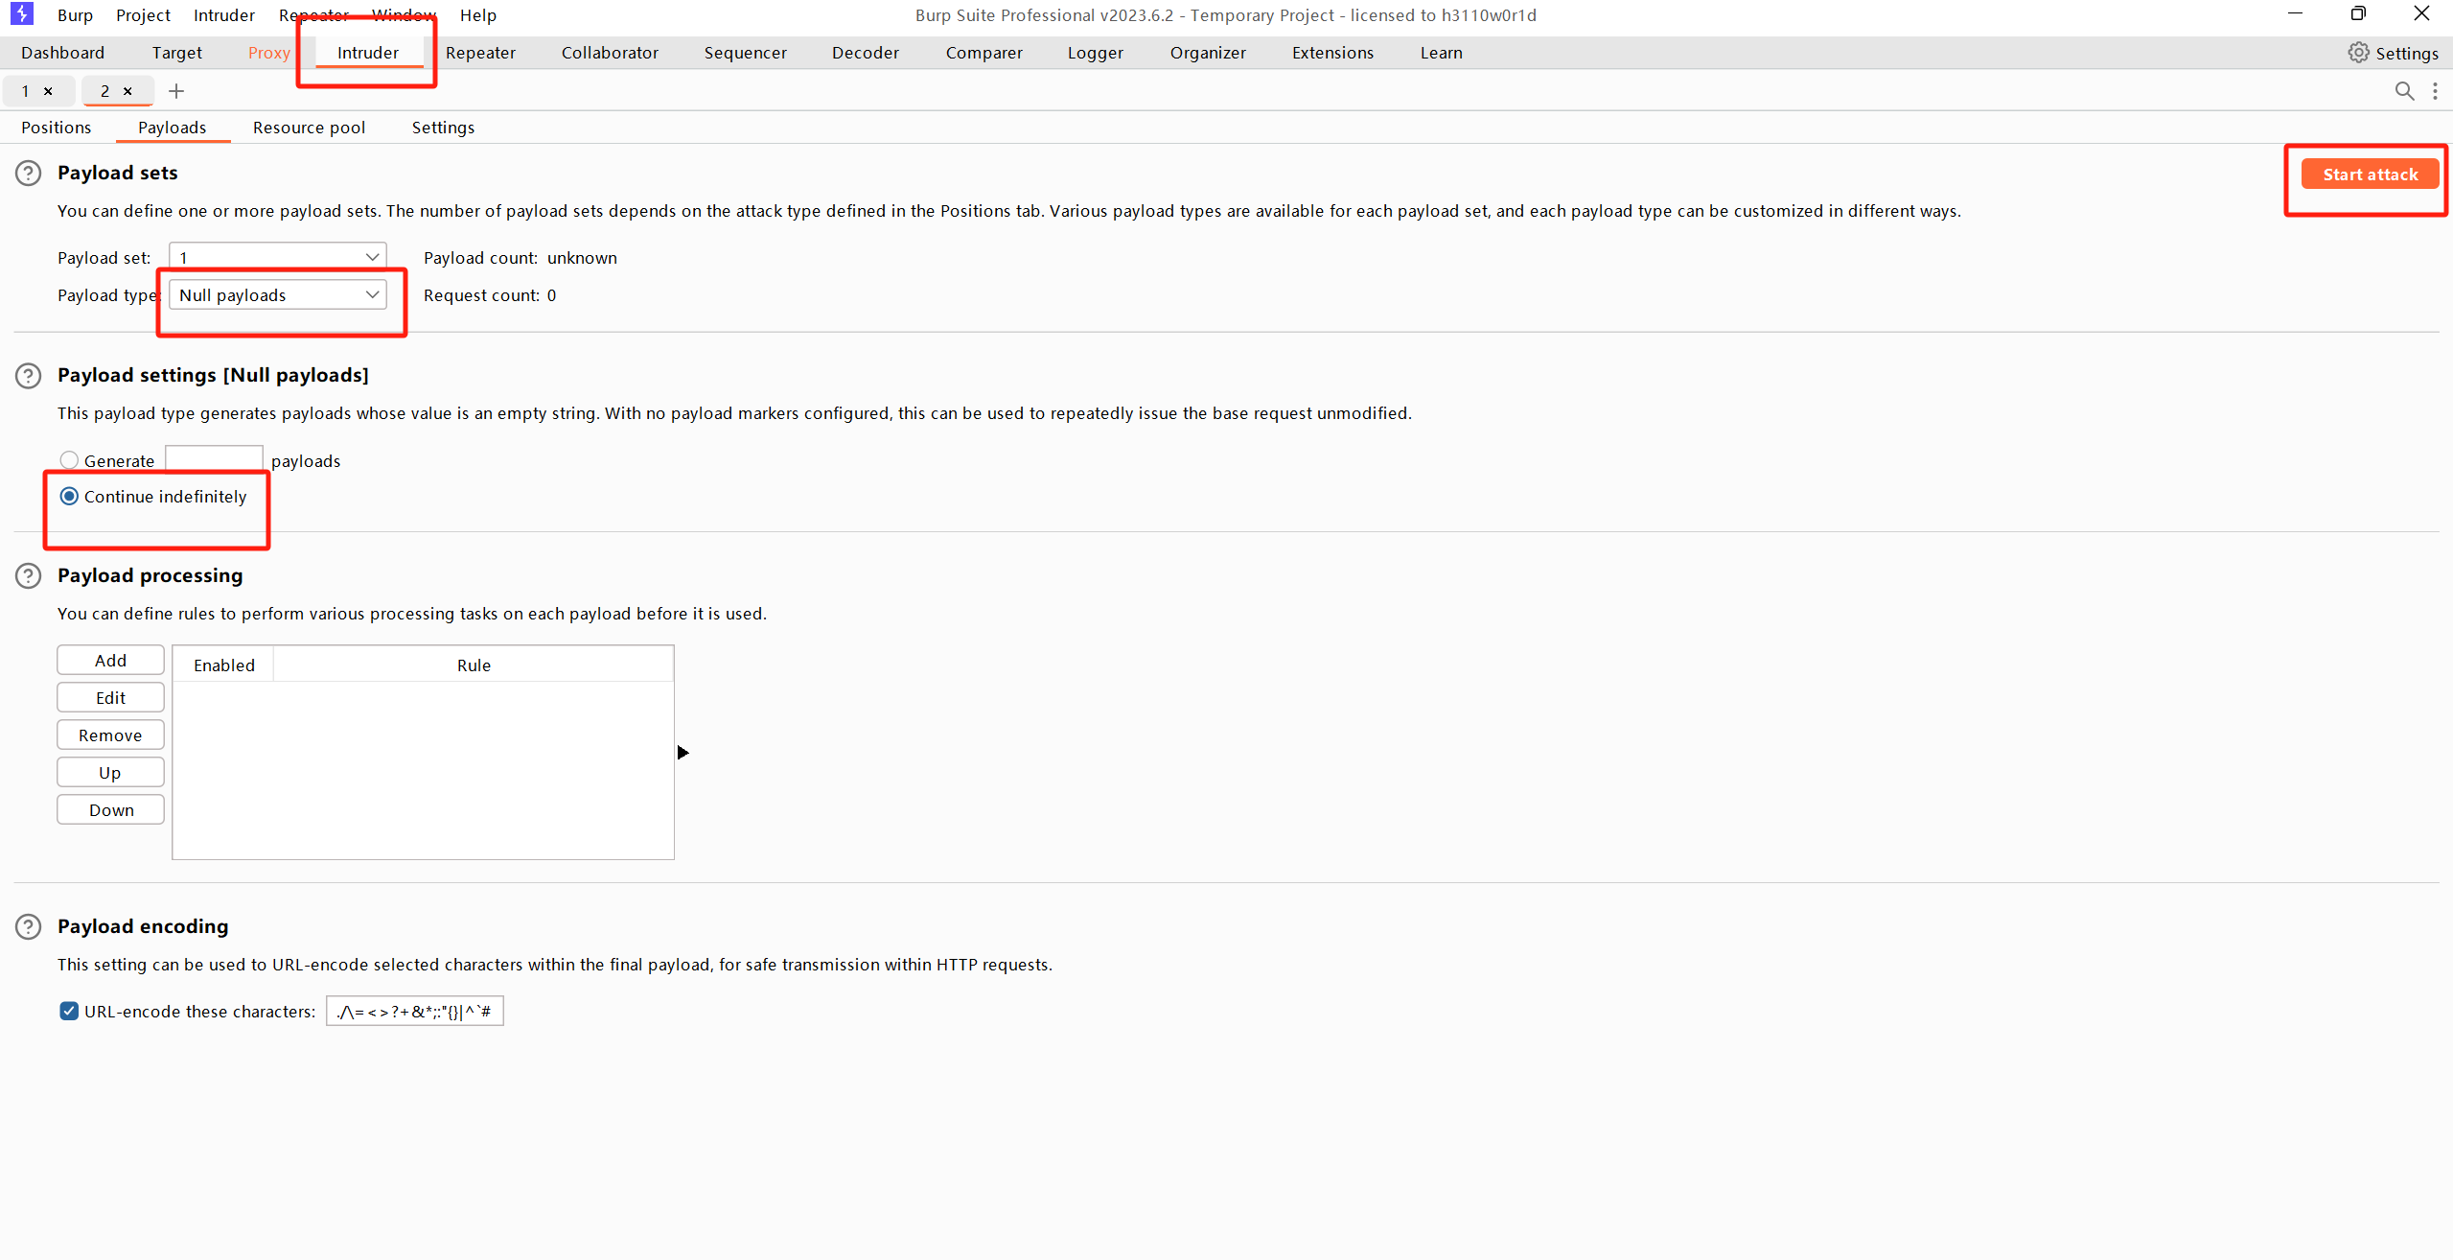Click the search magnifier icon
2453x1260 pixels.
(2404, 91)
